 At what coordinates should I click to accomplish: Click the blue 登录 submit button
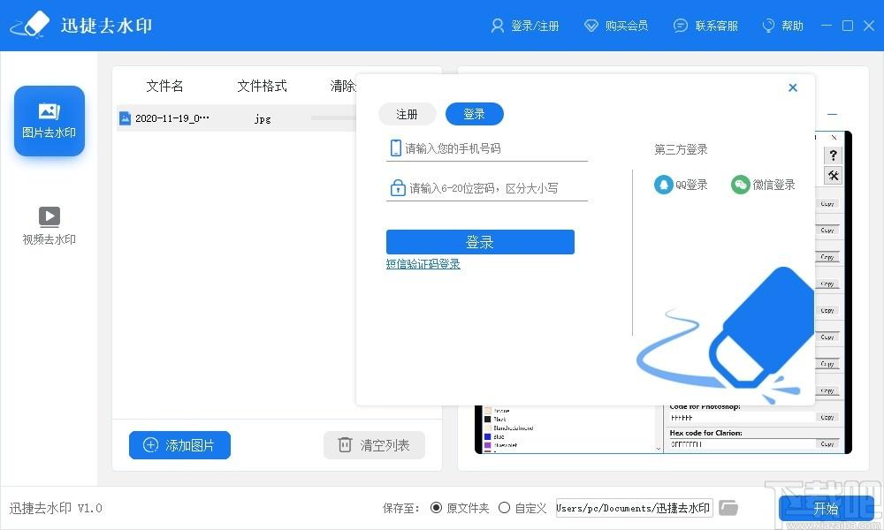coord(480,242)
